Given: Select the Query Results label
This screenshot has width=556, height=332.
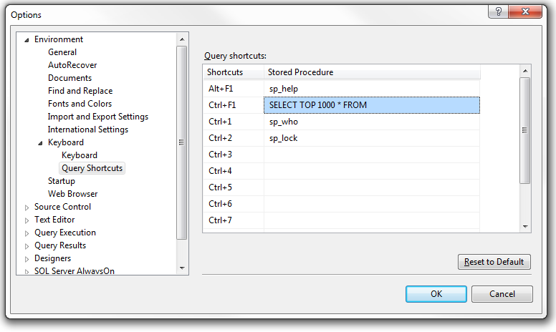Looking at the screenshot, I should pos(60,245).
